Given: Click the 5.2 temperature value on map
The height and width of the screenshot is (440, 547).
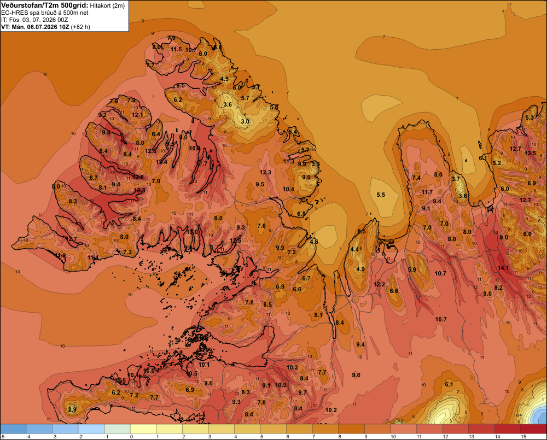Looking at the screenshot, I should point(497,163).
